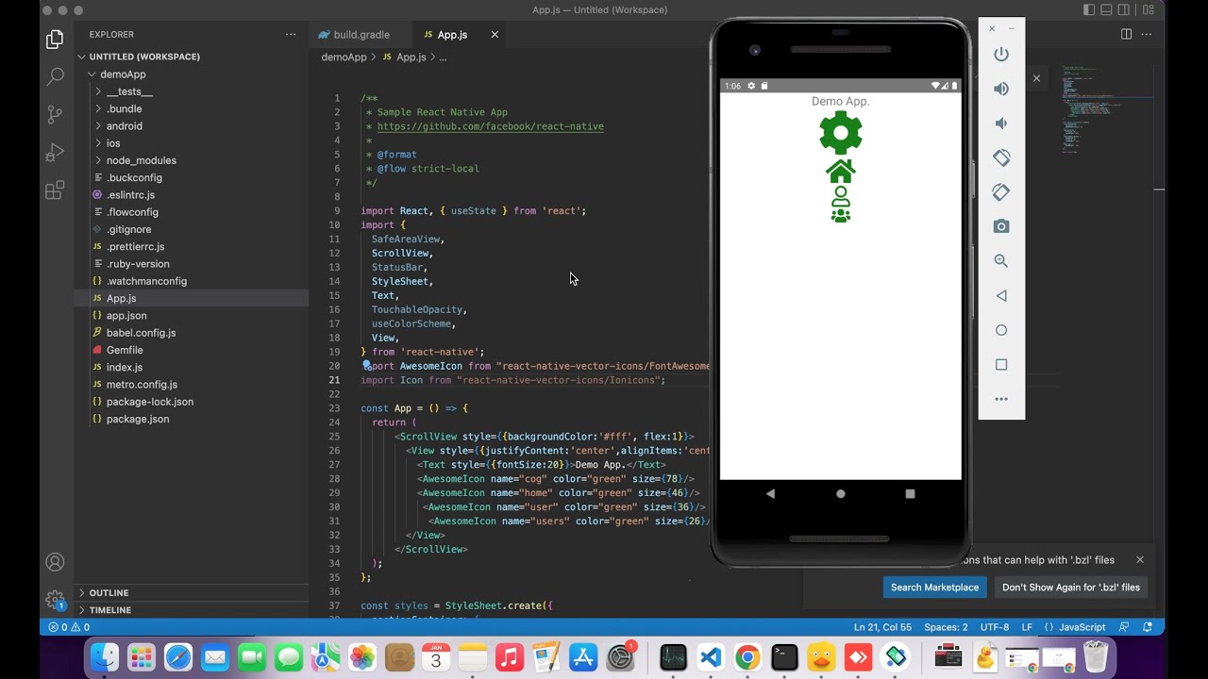Dismiss the .bzl notification

pos(1139,560)
